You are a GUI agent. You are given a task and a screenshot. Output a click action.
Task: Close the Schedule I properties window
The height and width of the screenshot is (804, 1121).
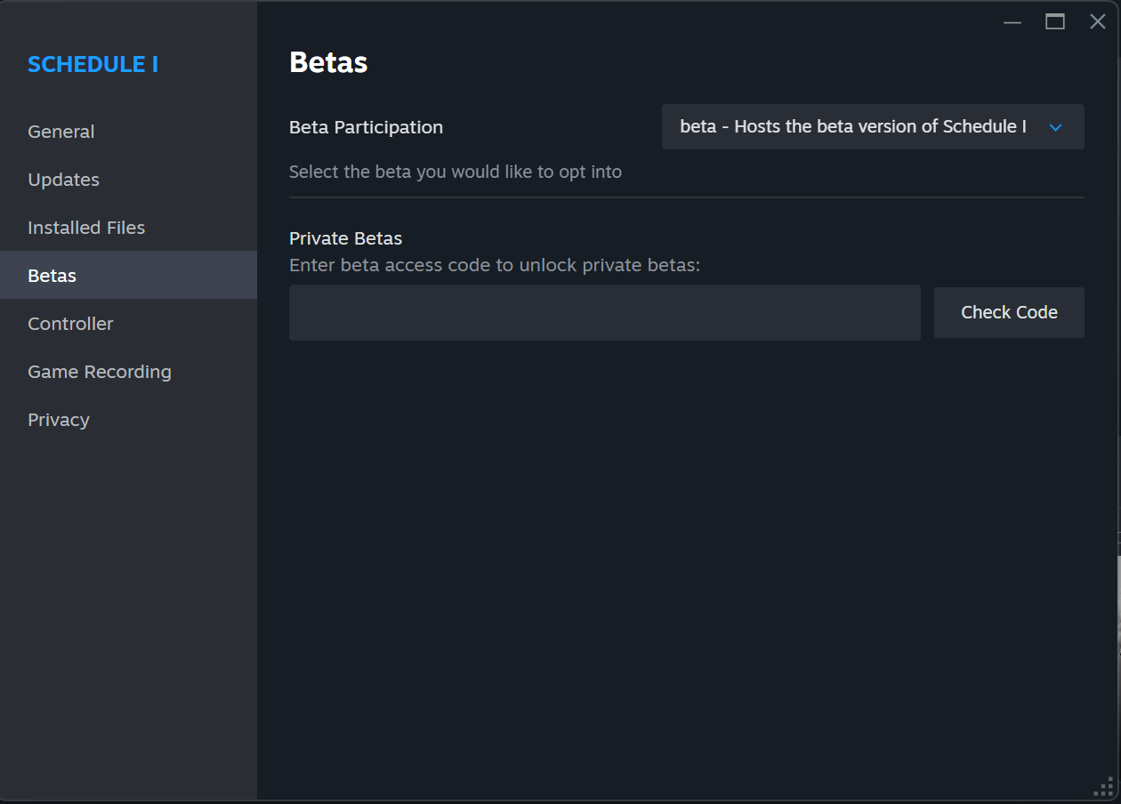tap(1098, 22)
